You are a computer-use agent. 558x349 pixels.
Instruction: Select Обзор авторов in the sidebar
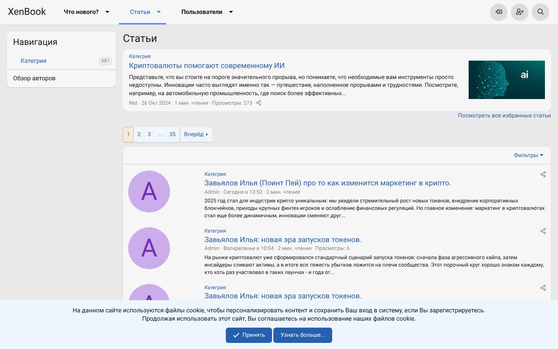34,79
